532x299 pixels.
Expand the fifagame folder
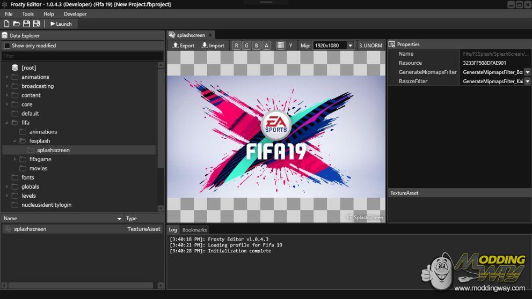(x=15, y=159)
